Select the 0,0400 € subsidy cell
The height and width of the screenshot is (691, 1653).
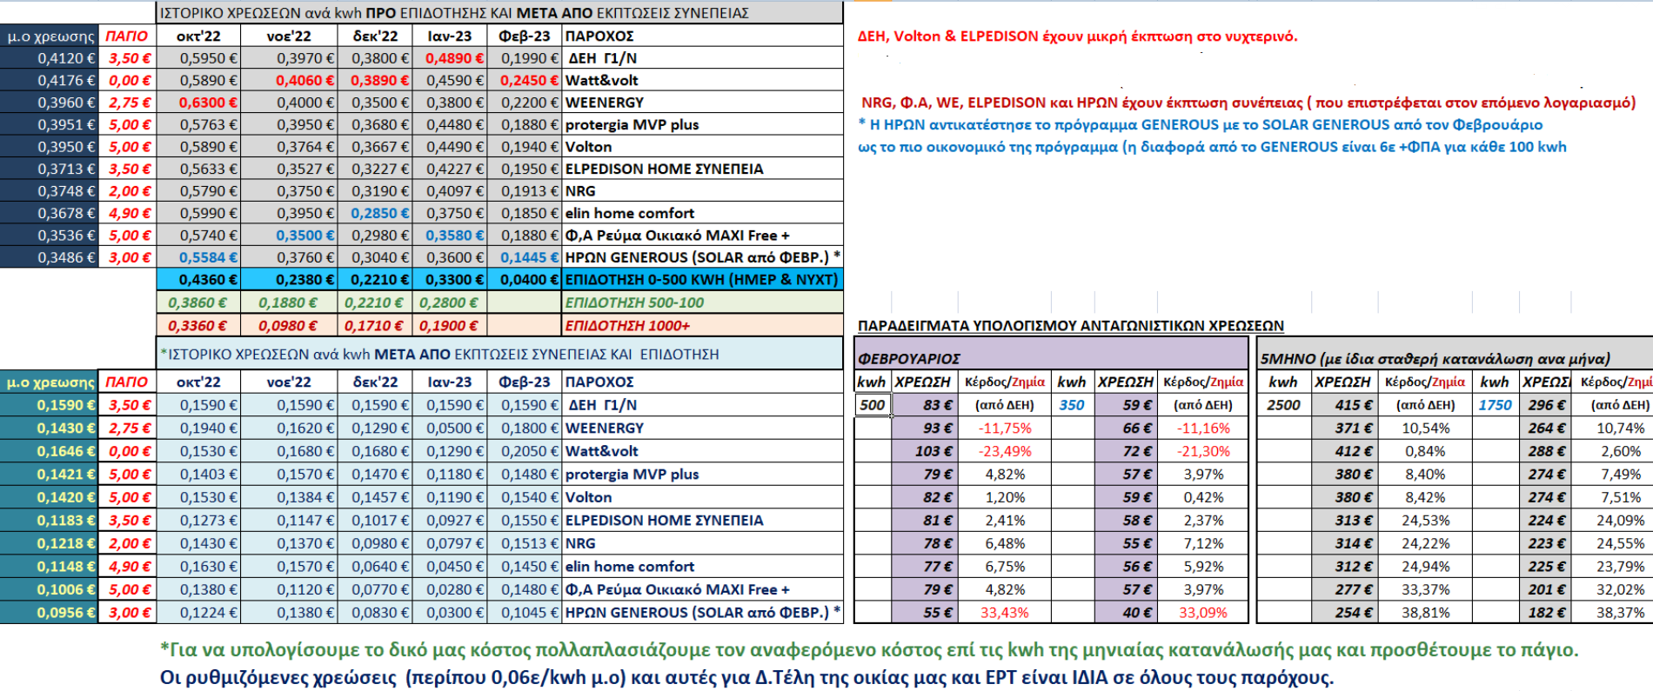[525, 280]
